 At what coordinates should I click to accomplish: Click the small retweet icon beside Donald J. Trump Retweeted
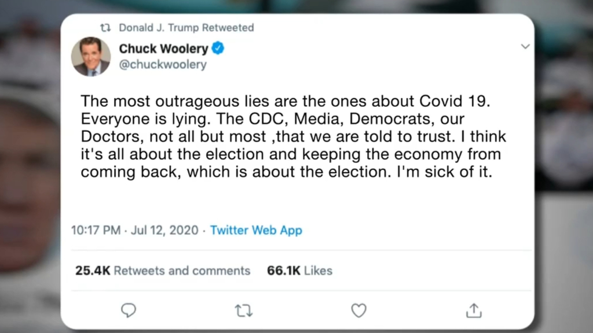point(105,28)
